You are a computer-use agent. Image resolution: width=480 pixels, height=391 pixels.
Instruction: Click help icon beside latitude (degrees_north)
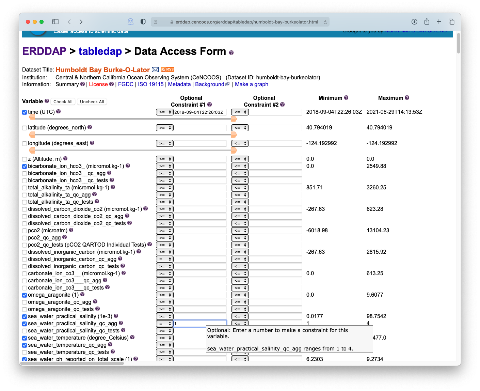click(90, 127)
